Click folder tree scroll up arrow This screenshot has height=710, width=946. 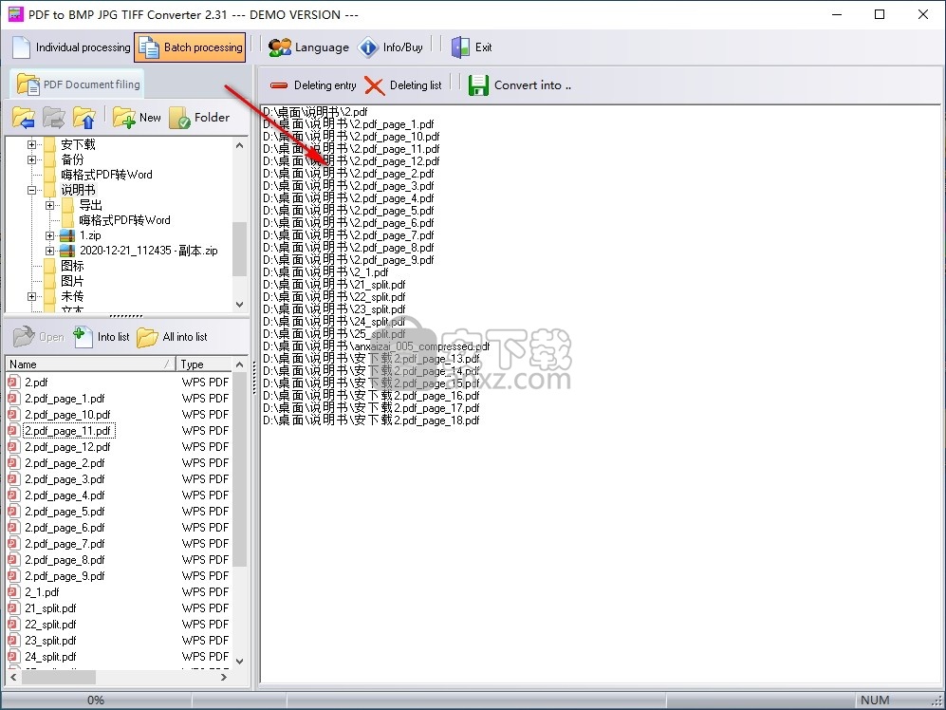(239, 145)
